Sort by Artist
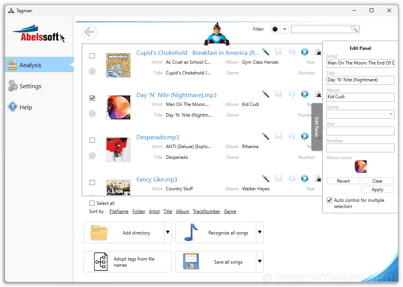The height and width of the screenshot is (287, 403). [154, 211]
